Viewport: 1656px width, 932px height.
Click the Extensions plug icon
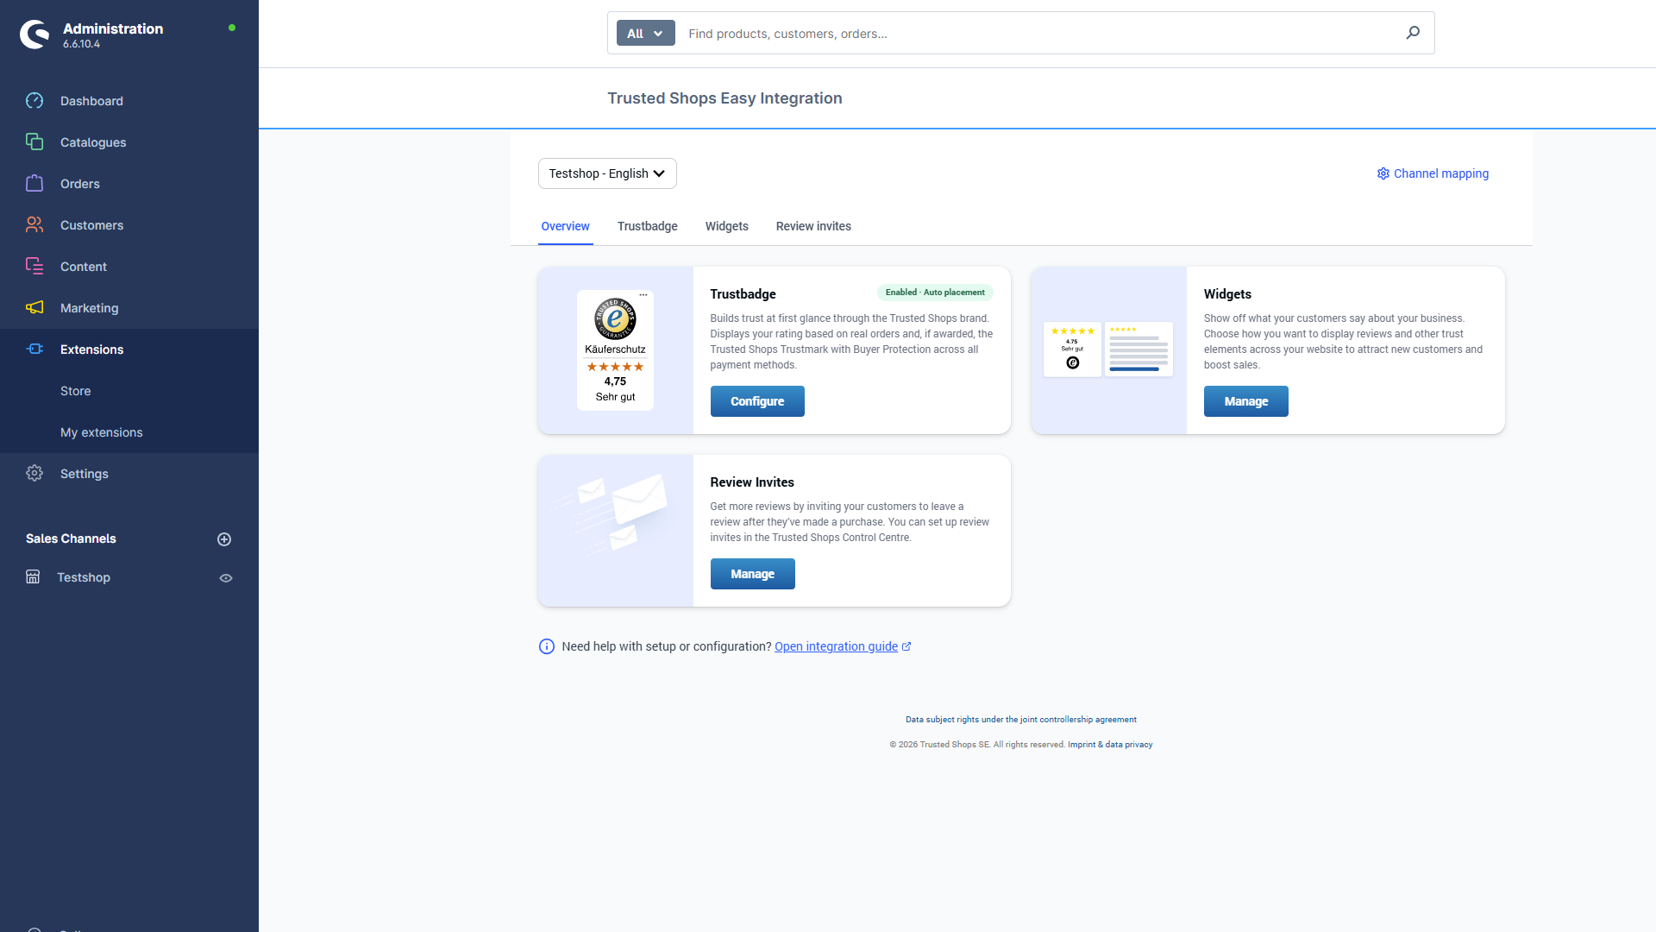coord(34,349)
